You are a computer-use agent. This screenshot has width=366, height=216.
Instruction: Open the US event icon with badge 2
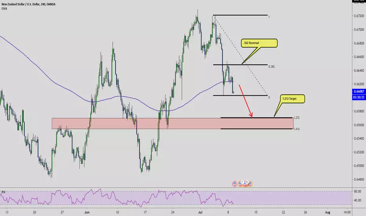[x=240, y=184]
